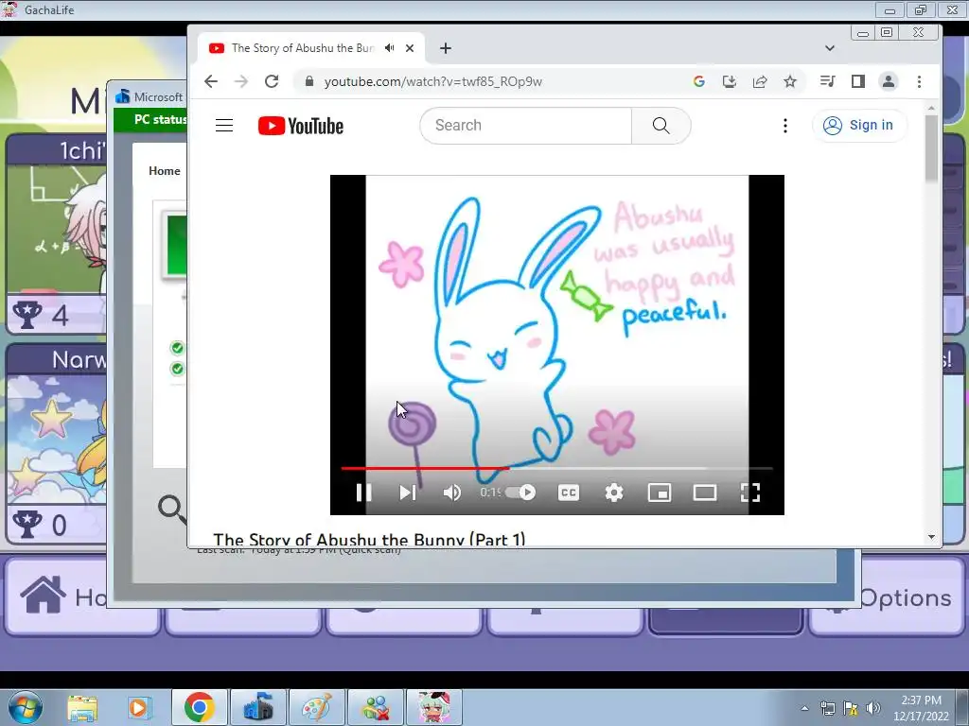Viewport: 969px width, 726px height.
Task: Click the Sign in button
Action: tap(858, 126)
